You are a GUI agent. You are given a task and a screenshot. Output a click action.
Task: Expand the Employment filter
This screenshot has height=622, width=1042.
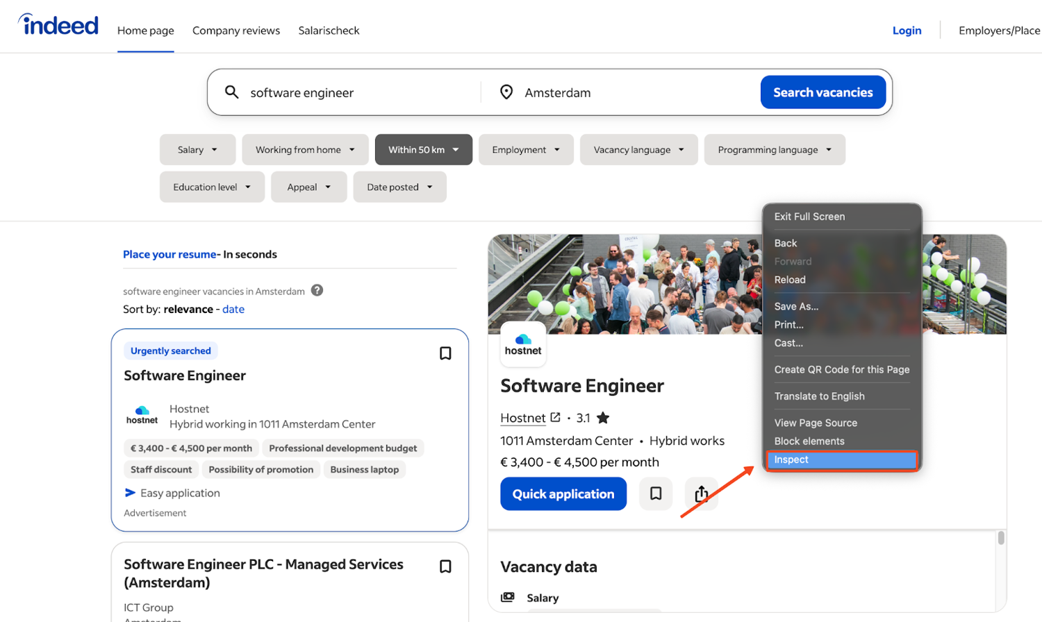pos(526,149)
